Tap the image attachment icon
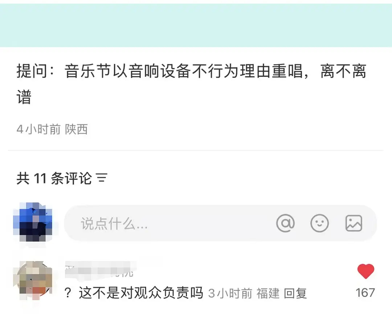This screenshot has width=392, height=324. [x=354, y=223]
